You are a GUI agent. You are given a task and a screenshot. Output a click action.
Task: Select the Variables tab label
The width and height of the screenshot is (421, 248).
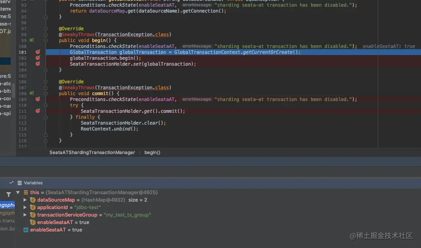pyautogui.click(x=33, y=183)
